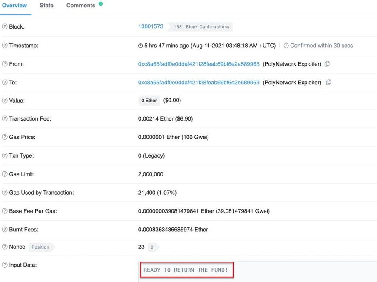The image size is (377, 282).
Task: Click the 0 Ether value badge
Action: (149, 101)
